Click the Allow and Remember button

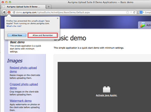pyautogui.click(x=43, y=35)
